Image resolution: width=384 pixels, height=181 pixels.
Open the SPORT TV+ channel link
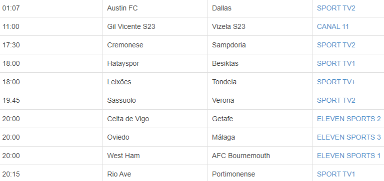336,82
